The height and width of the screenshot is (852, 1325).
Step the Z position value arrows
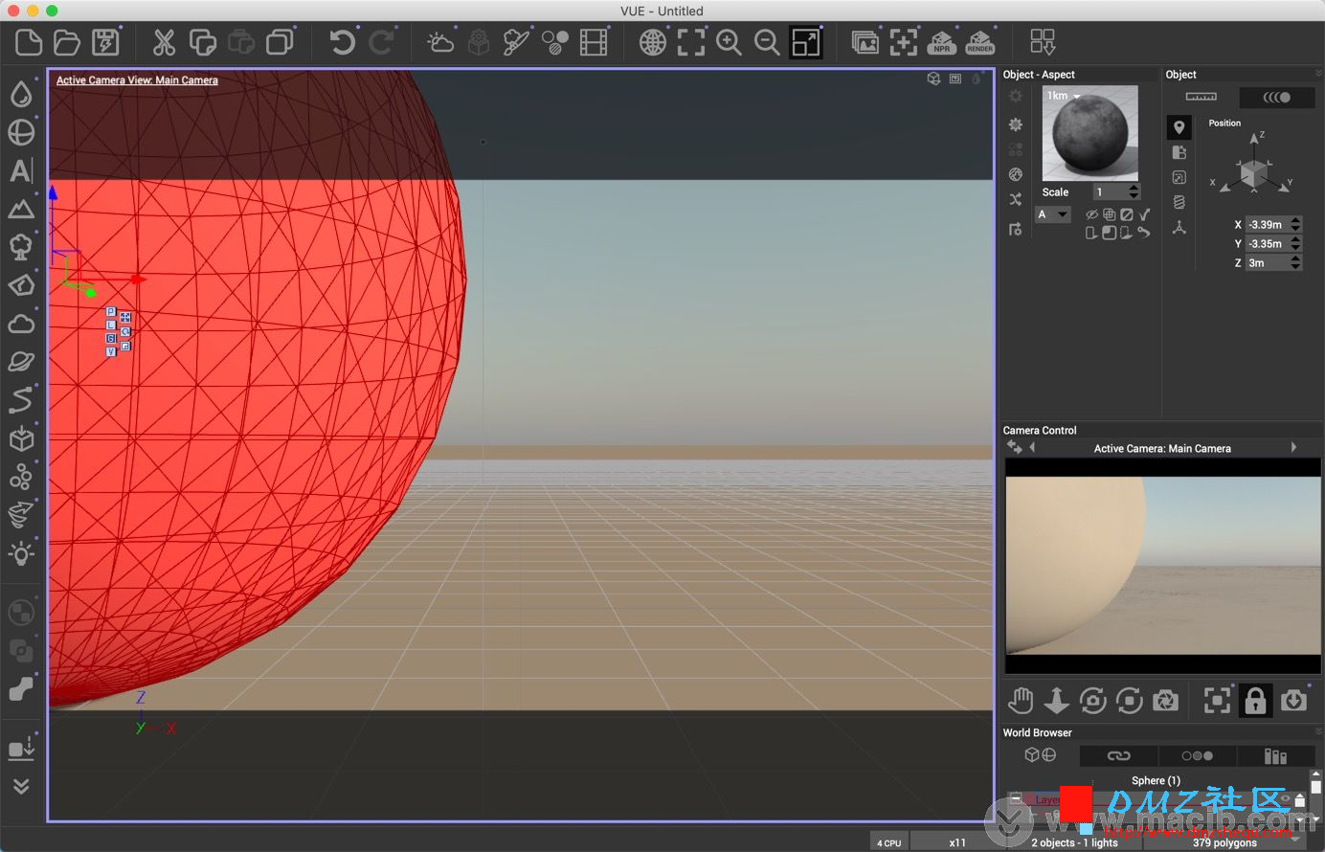coord(1296,263)
